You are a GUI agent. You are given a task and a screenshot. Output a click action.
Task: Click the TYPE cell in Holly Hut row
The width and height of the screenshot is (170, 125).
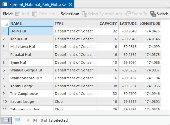coord(76,31)
